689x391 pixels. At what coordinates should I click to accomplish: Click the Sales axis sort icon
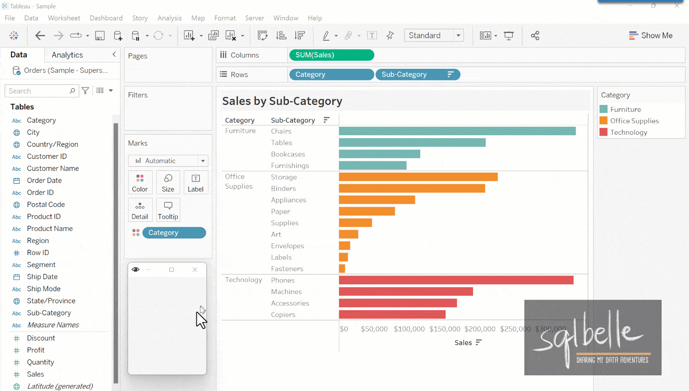tap(479, 342)
